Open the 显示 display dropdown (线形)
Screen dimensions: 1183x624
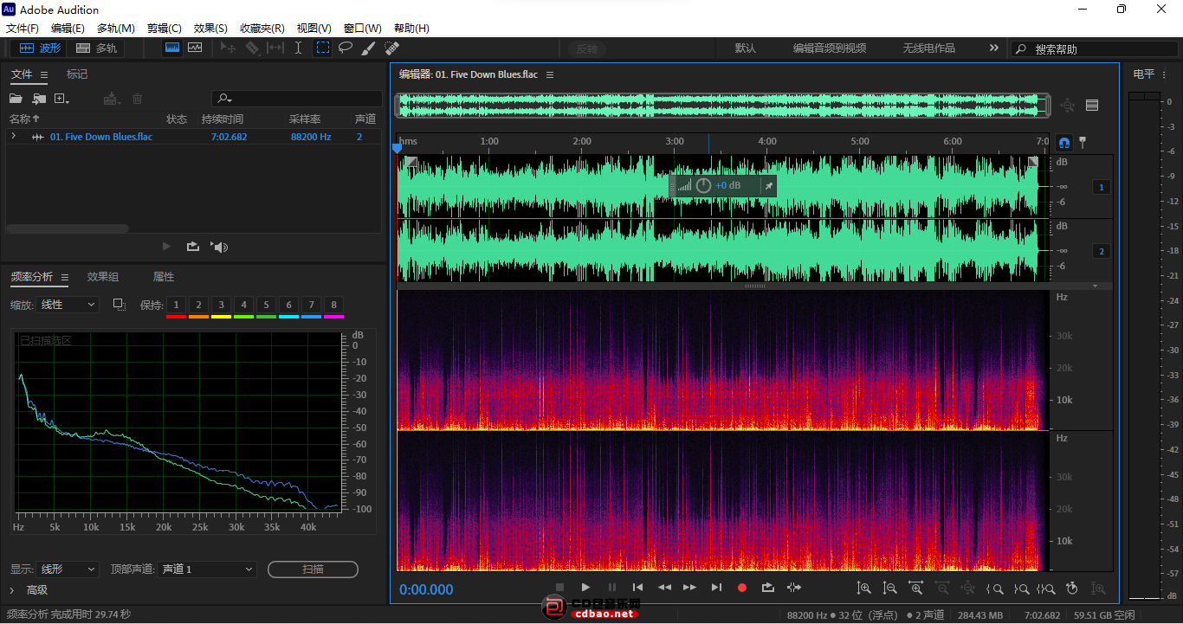point(68,569)
